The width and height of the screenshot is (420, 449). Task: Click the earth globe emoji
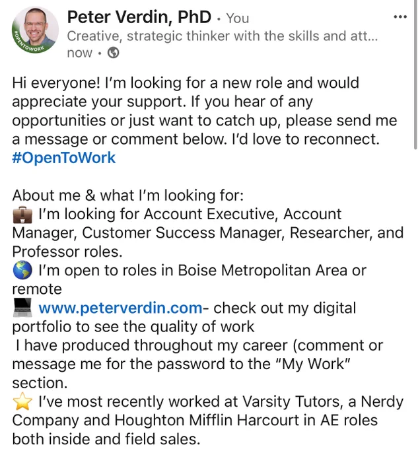22,270
